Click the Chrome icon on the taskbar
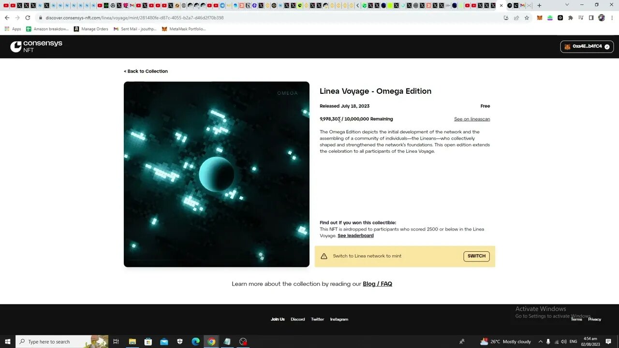This screenshot has width=619, height=348. pyautogui.click(x=211, y=342)
